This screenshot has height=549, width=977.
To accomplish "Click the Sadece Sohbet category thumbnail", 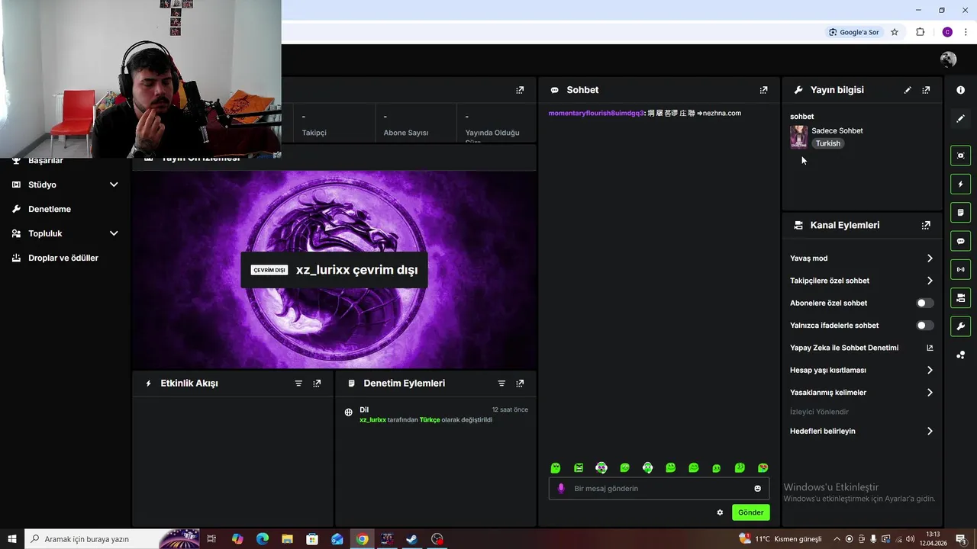I will [x=798, y=137].
